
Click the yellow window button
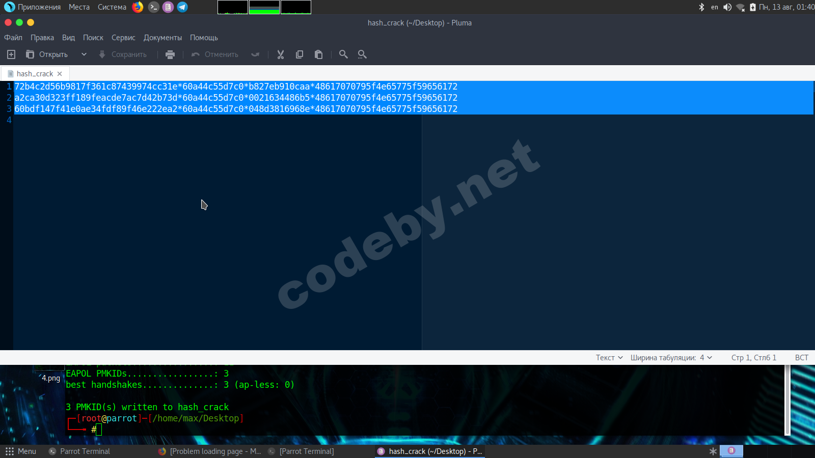pos(31,22)
